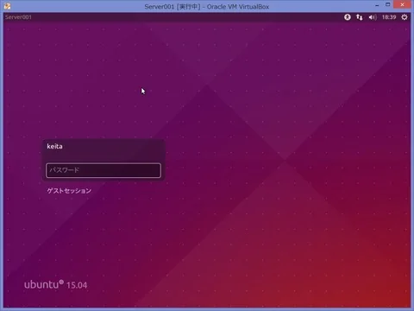This screenshot has height=311, width=414.
Task: Open the network indicator icon
Action: click(x=360, y=17)
